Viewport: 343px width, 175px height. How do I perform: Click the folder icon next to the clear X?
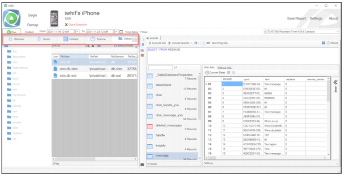tap(99, 46)
